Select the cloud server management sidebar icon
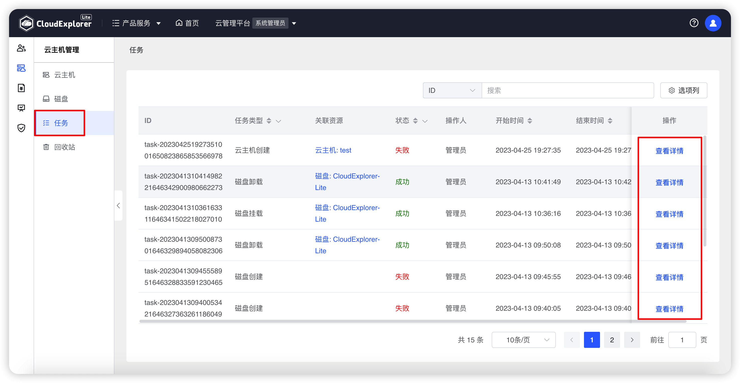 [x=21, y=68]
